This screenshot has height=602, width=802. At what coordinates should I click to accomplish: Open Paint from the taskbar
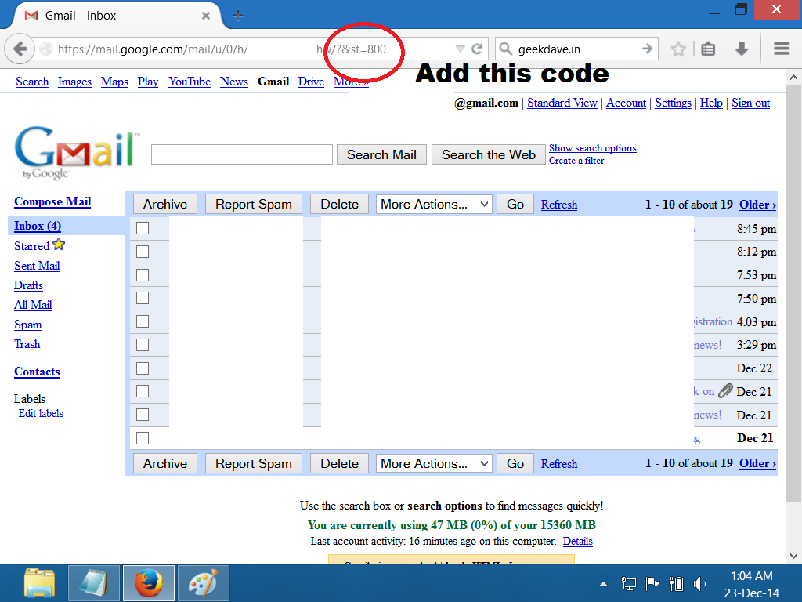(x=203, y=583)
